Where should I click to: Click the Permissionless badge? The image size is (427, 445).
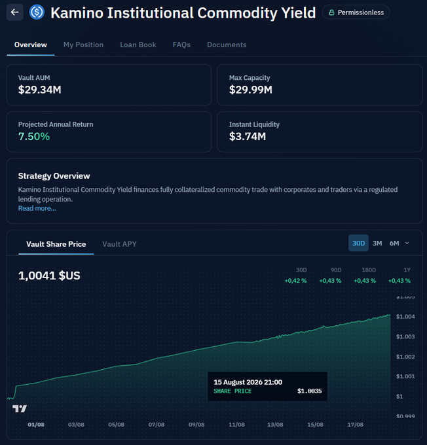356,12
